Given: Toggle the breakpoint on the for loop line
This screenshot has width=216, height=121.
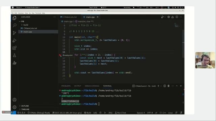Looking at the screenshot, I should [60, 55].
